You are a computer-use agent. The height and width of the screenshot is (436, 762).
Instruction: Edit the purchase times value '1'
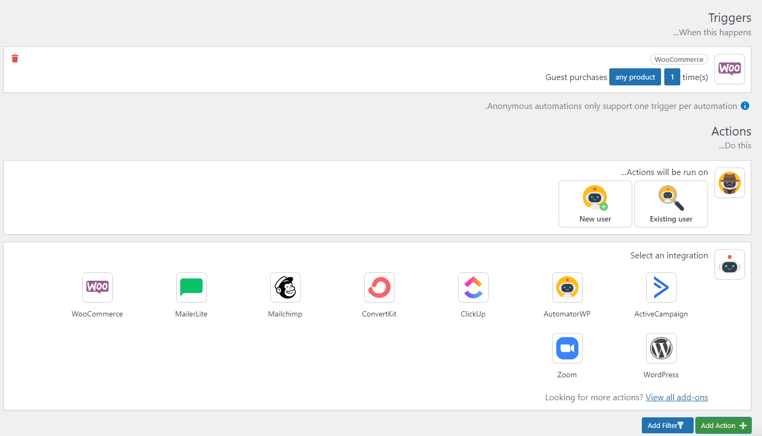click(x=672, y=77)
